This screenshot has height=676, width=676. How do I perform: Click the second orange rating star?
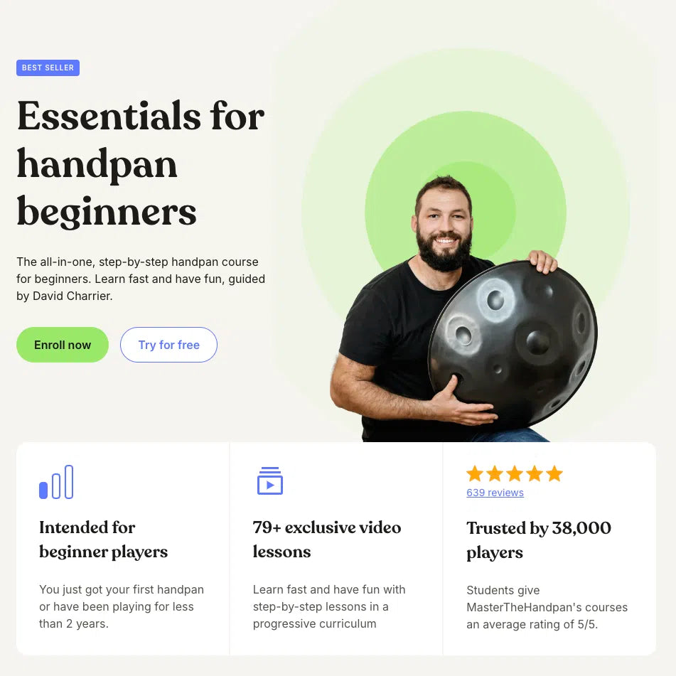click(495, 473)
